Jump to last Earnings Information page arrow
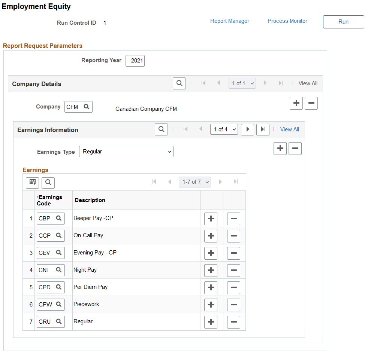 coord(263,129)
